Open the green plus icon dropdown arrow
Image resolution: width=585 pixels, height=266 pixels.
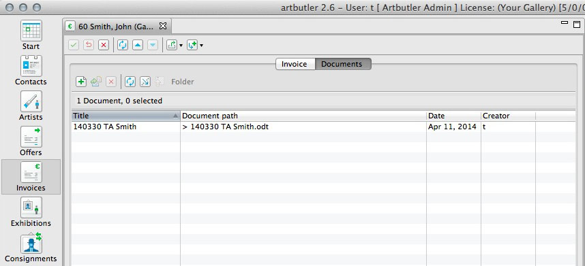click(201, 46)
